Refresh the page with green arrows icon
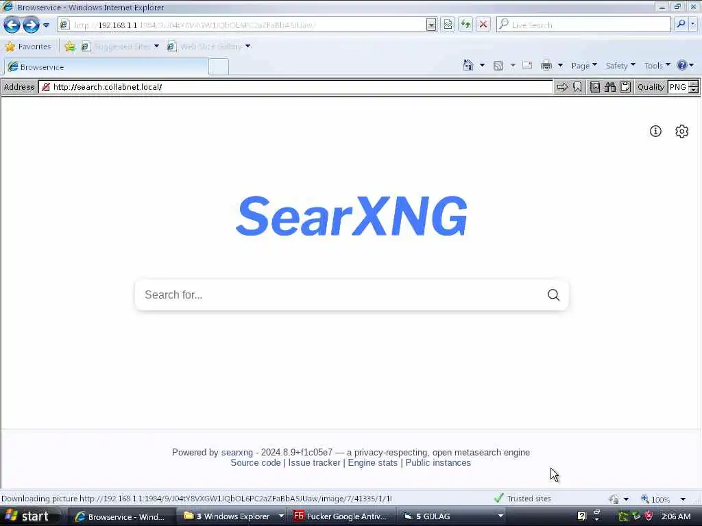Screen dimensions: 702x526 465,25
